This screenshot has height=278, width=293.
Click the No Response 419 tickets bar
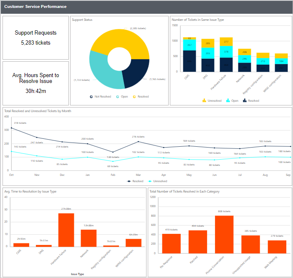[x=172, y=243]
